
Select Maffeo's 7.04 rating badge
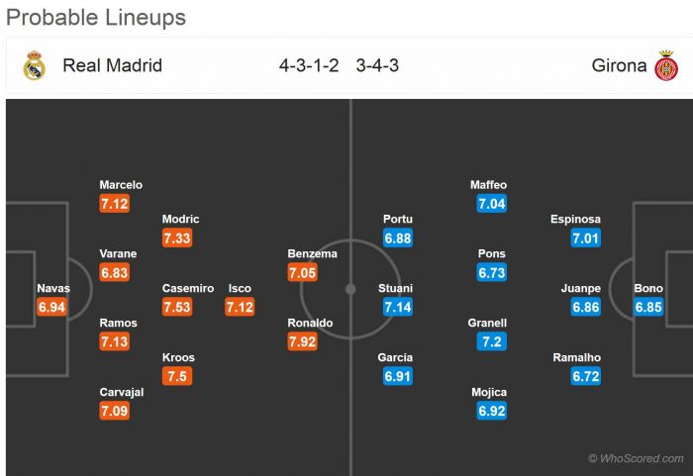(x=492, y=203)
